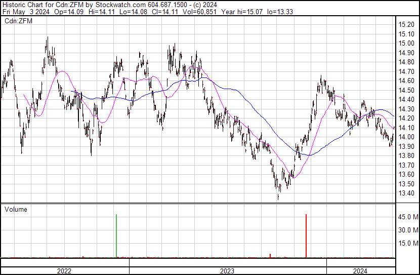Click the tall green volume spike bar
420x275 pixels.
click(116, 236)
